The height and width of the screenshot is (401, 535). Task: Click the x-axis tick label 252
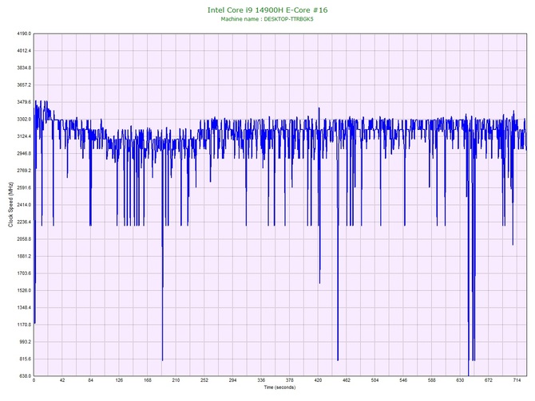click(x=204, y=380)
